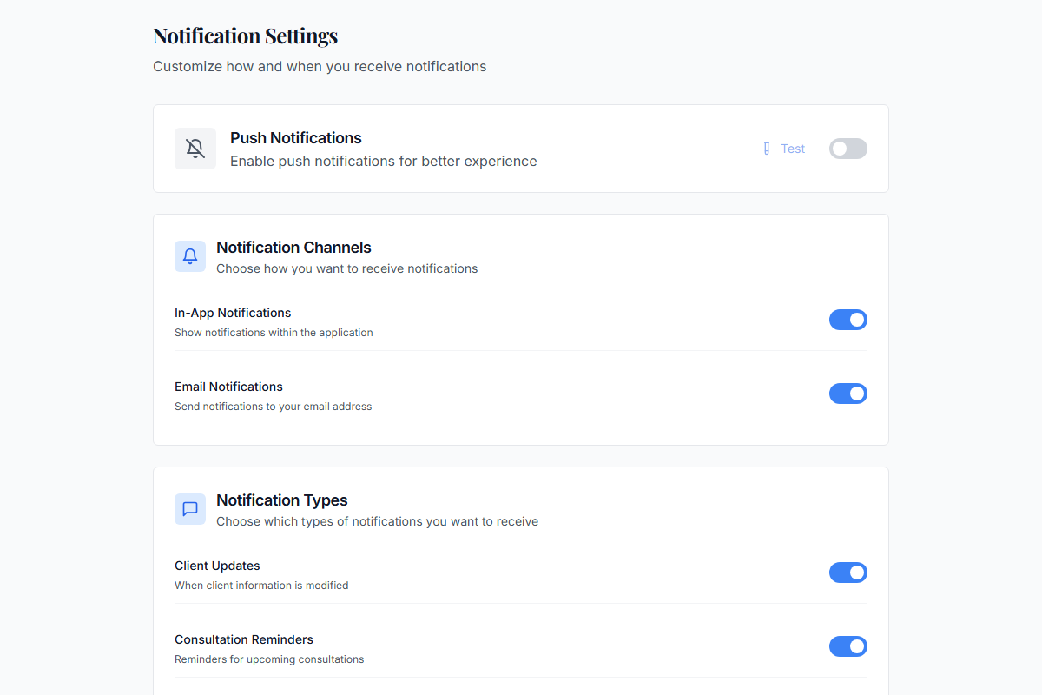Select the In-App Notifications label
Viewport: 1042px width, 695px height.
[233, 313]
